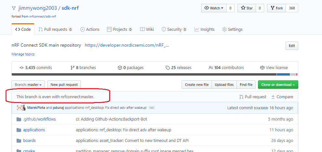
Task: Click the applications folder icon
Action: coord(19,130)
